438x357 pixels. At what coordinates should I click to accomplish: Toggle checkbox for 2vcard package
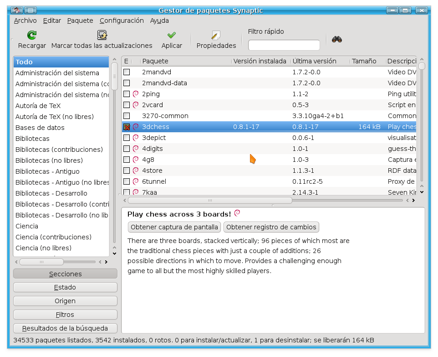pos(127,105)
